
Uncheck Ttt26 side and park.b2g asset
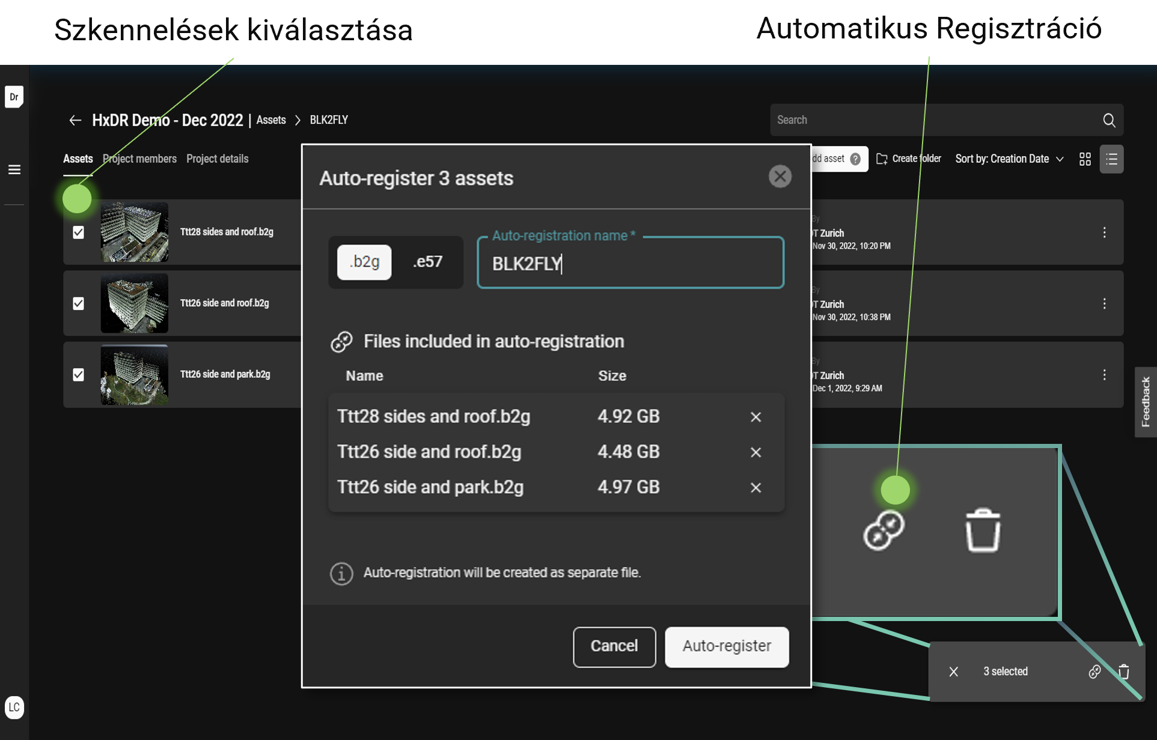tap(78, 375)
